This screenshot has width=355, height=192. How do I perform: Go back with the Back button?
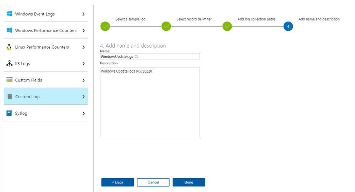[117, 182]
